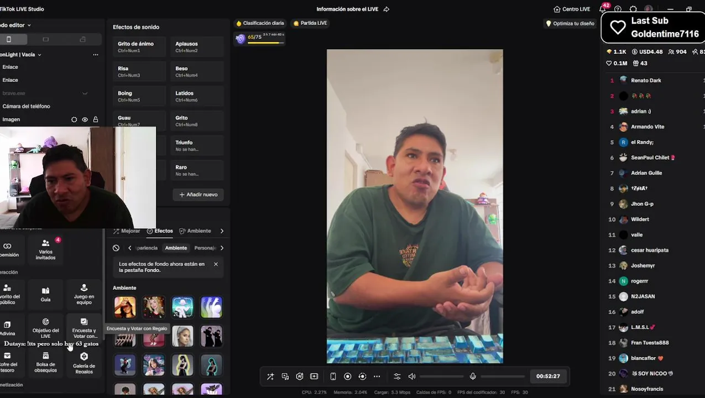This screenshot has width=705, height=398.
Task: Open 'Galería de Regalos' tool
Action: [x=84, y=363]
